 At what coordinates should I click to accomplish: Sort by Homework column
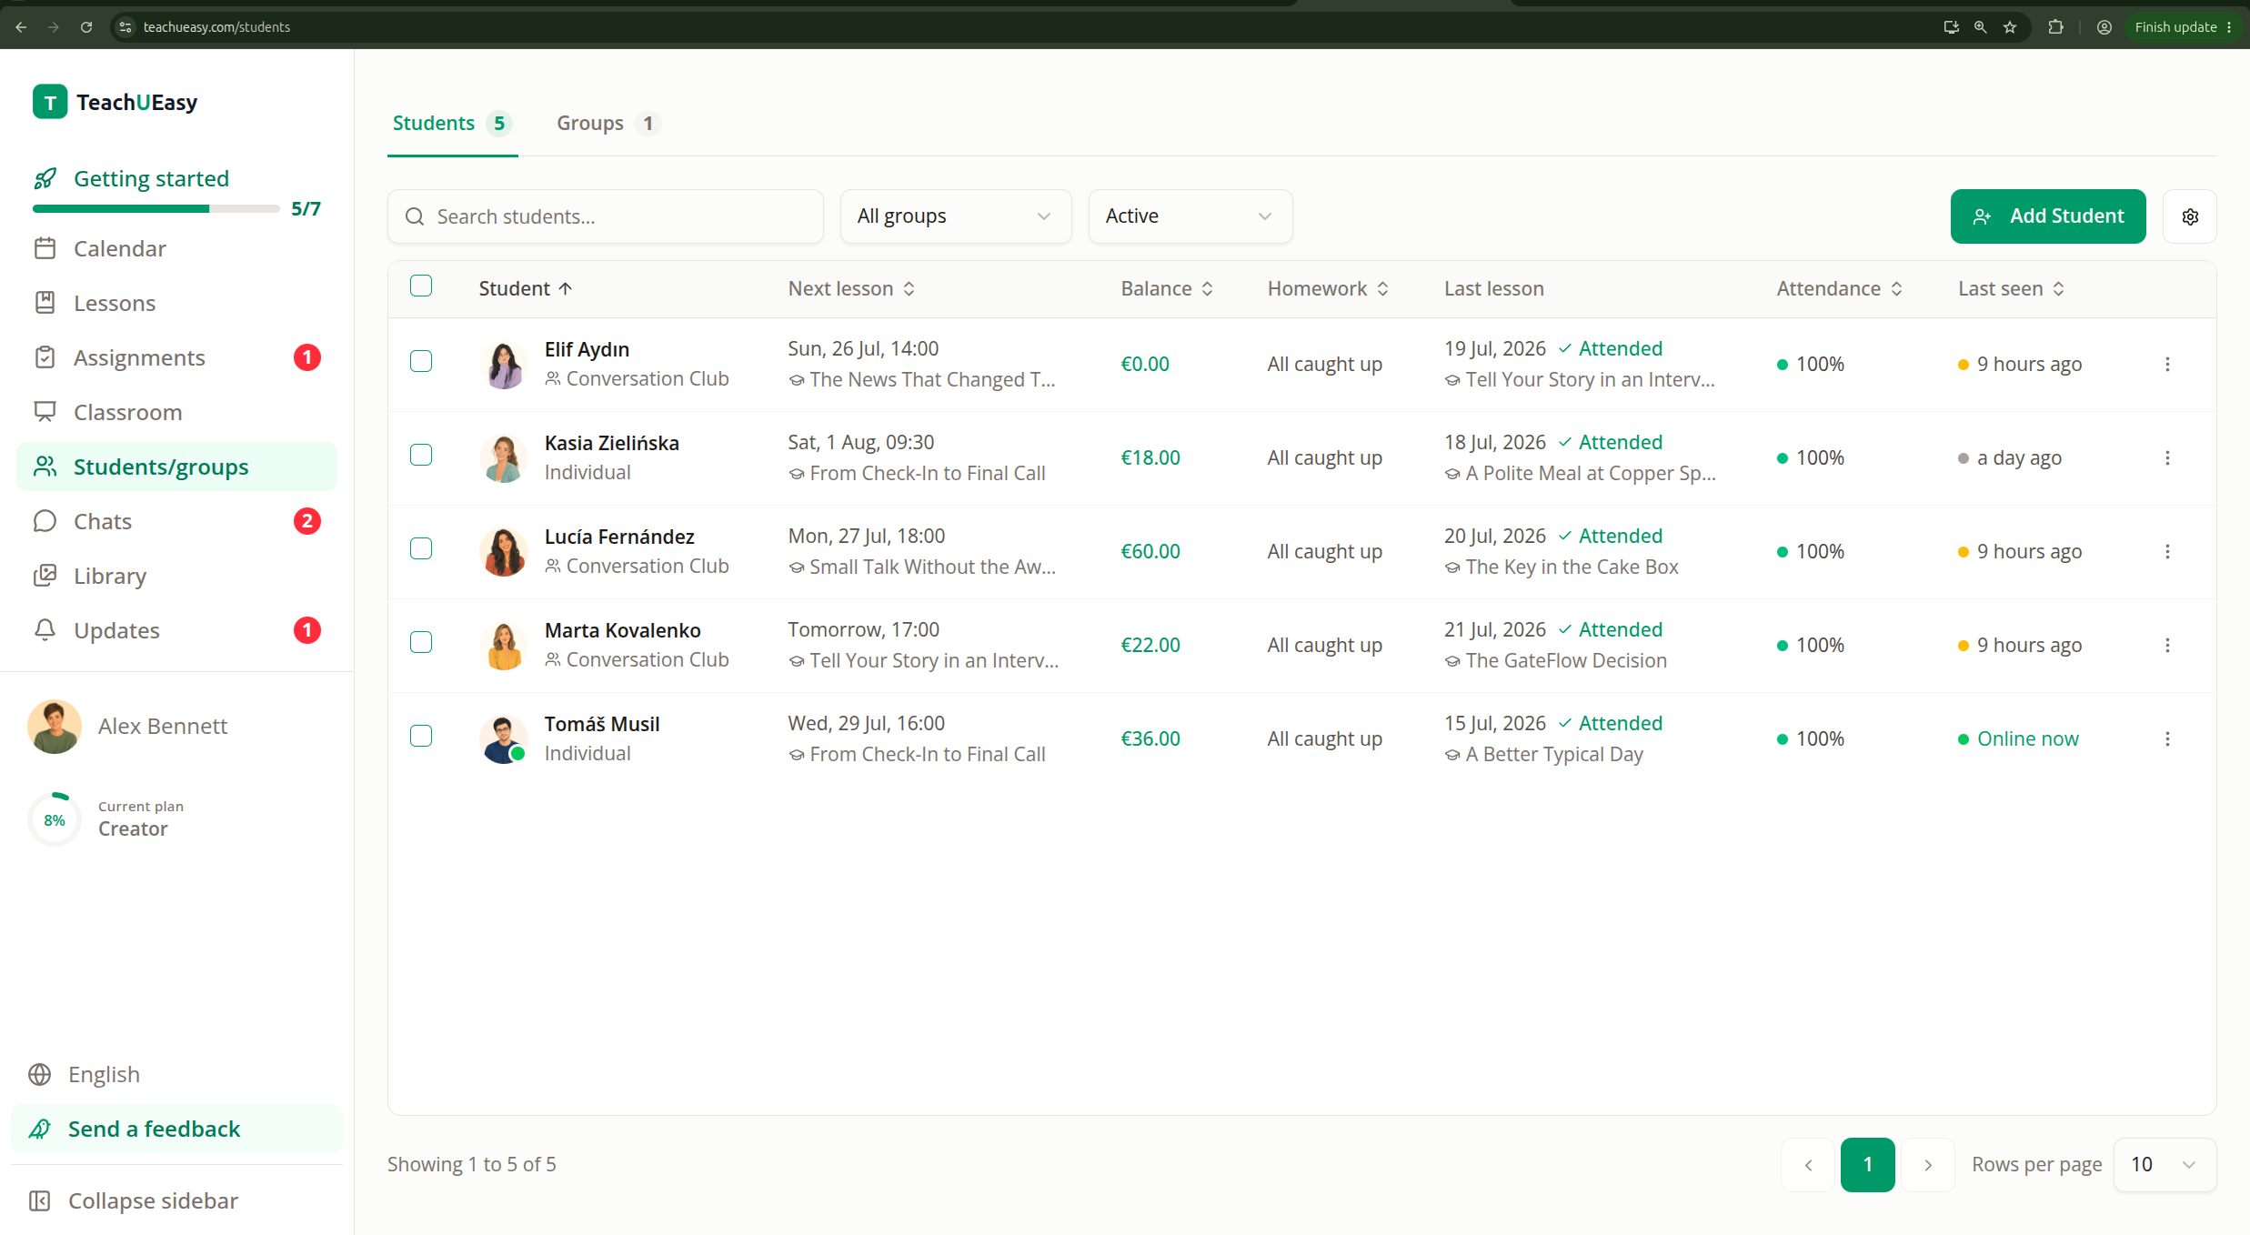tap(1329, 288)
